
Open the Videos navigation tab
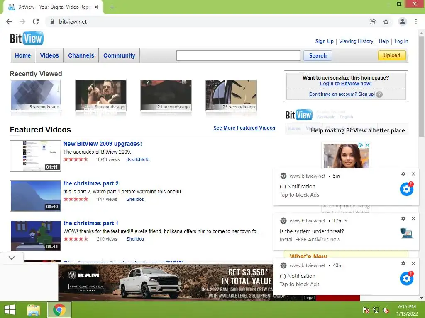(x=49, y=55)
